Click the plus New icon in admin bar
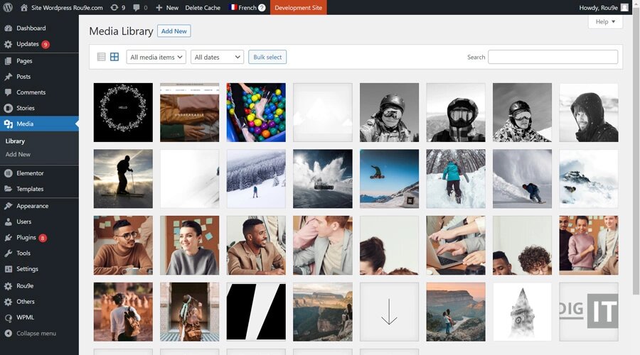 [x=159, y=7]
